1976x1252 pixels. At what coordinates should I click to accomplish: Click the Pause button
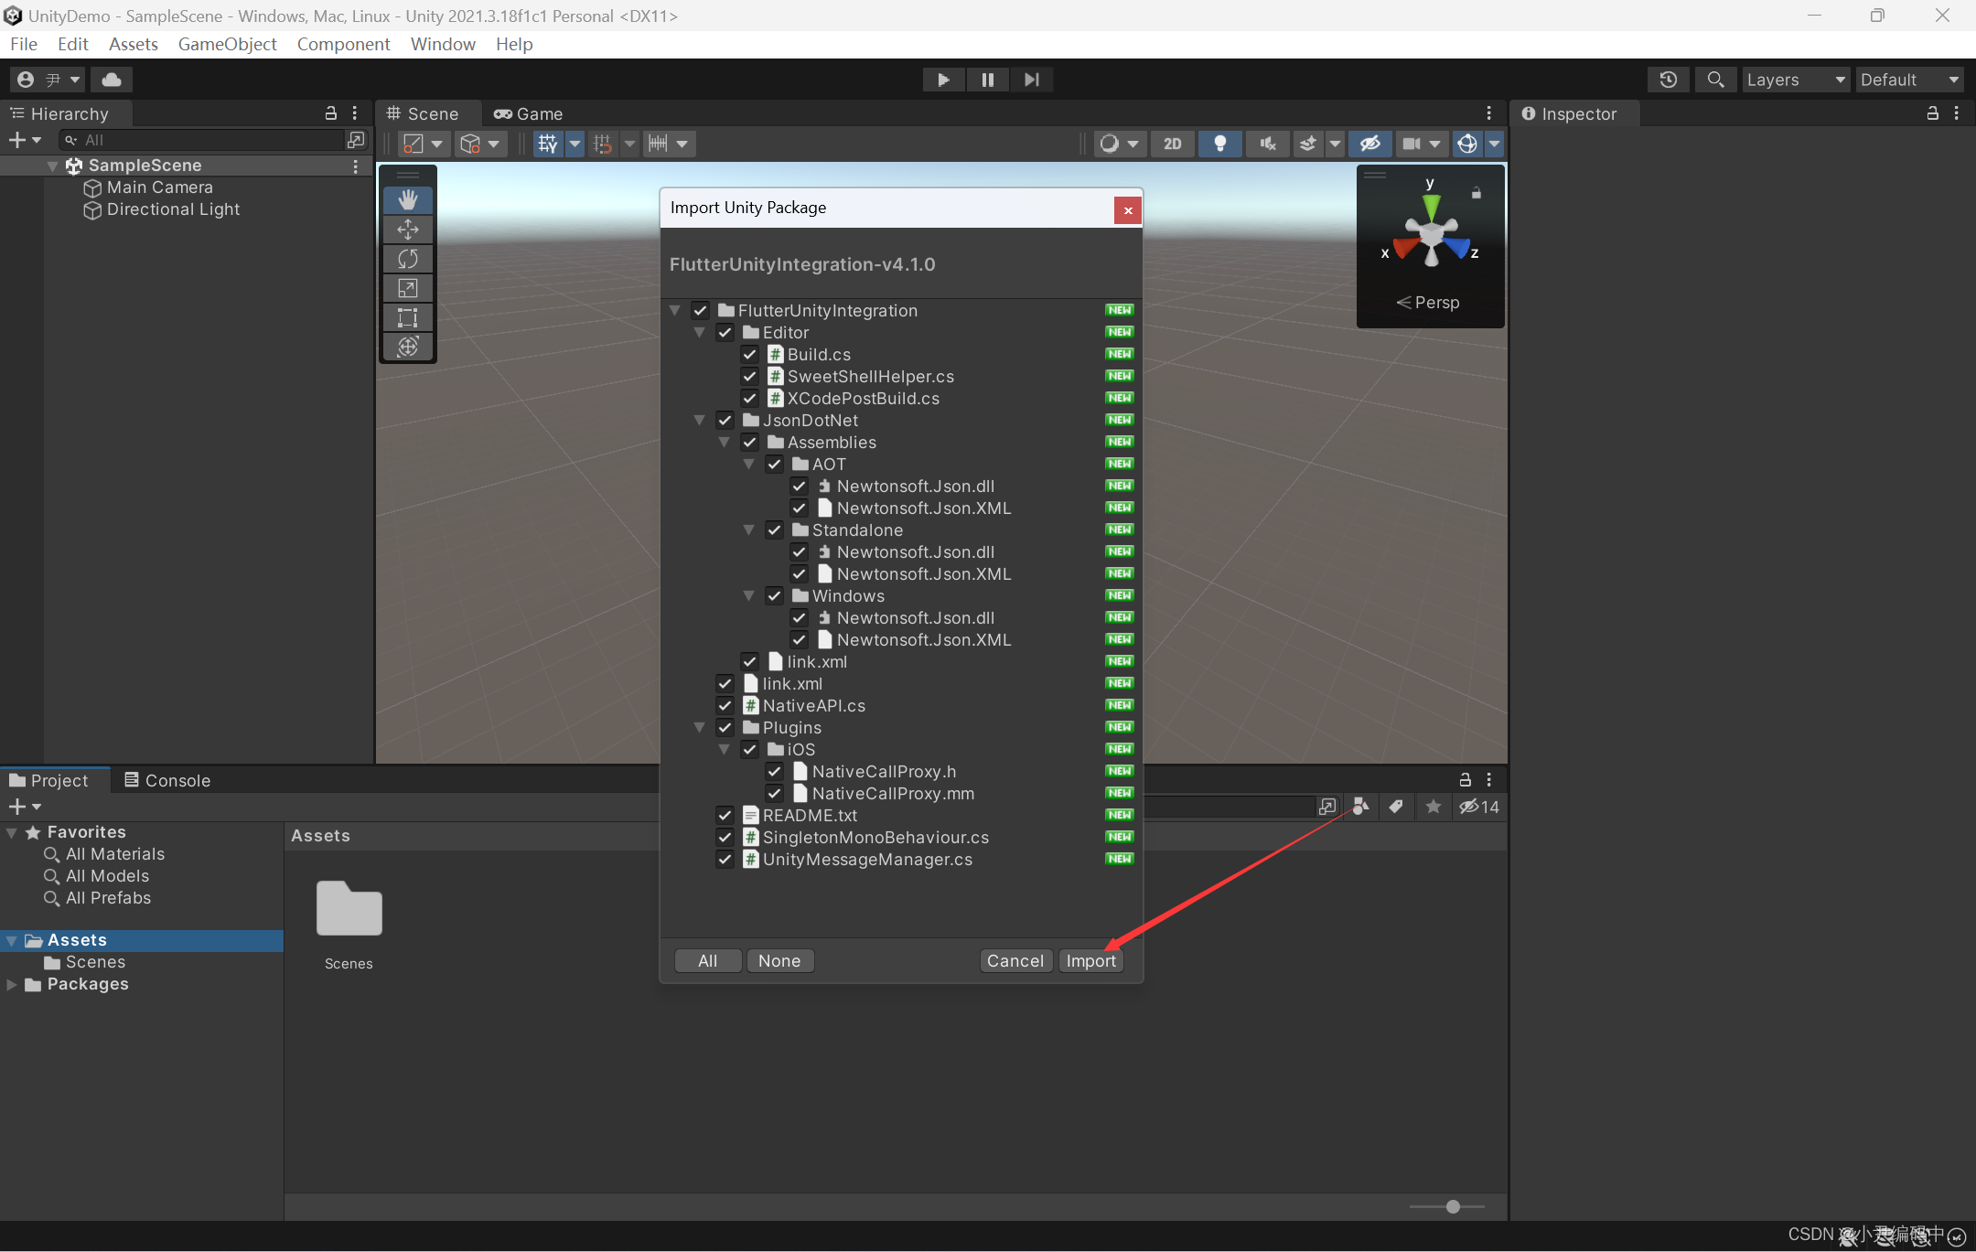pos(988,80)
